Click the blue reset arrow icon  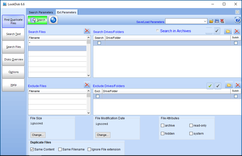(x=53, y=20)
